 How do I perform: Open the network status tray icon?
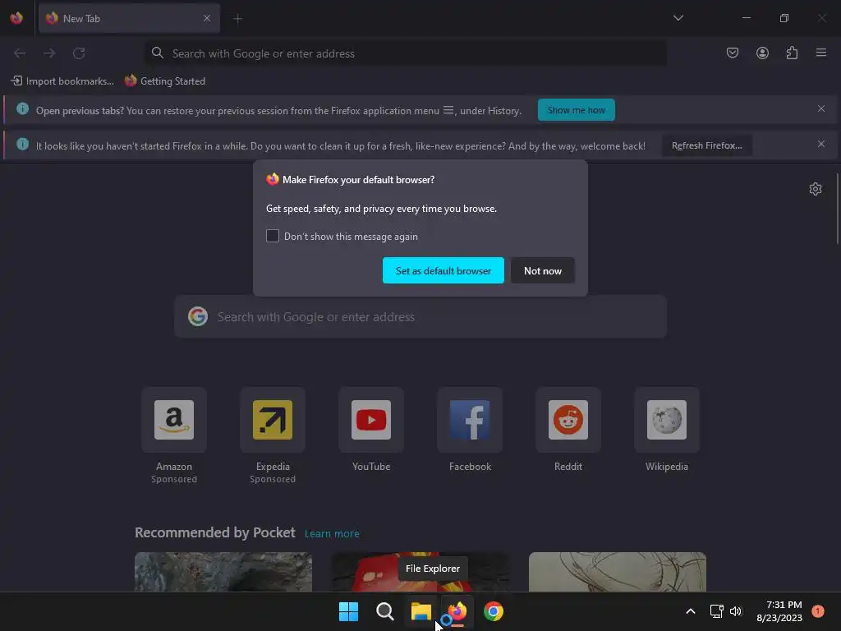tap(716, 611)
